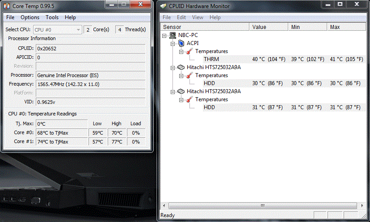This screenshot has height=222, width=370.
Task: Click the NBC-PC computer icon
Action: [x=173, y=35]
